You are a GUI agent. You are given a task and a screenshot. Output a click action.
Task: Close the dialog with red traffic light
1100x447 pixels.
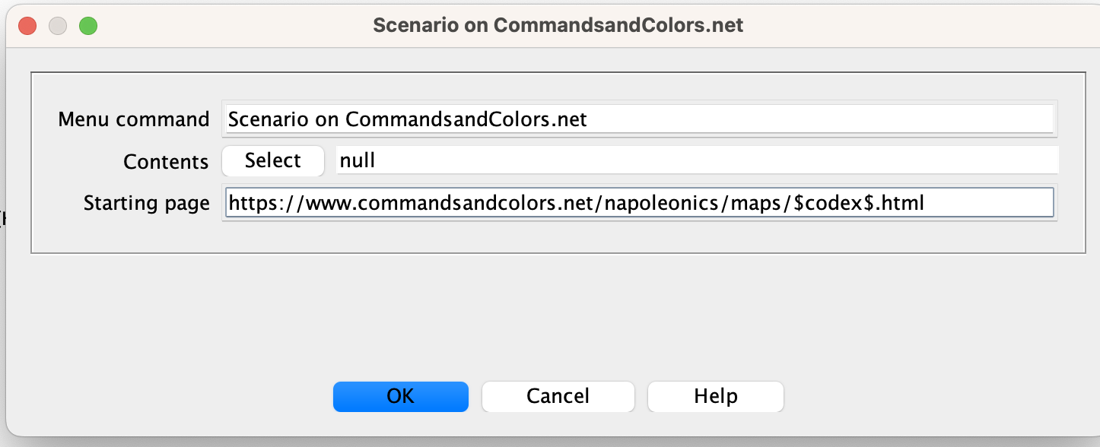27,25
